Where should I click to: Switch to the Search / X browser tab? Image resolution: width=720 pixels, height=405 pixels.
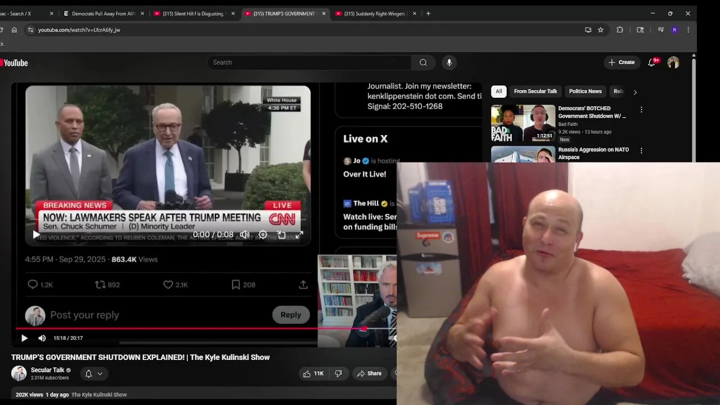click(22, 13)
